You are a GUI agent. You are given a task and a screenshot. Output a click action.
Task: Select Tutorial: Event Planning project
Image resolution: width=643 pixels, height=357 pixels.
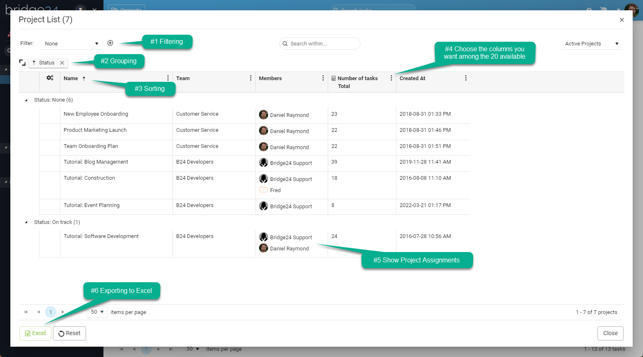[x=91, y=205]
